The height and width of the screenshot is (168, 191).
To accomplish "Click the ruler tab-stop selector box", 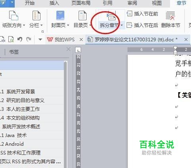I will pos(78,50).
